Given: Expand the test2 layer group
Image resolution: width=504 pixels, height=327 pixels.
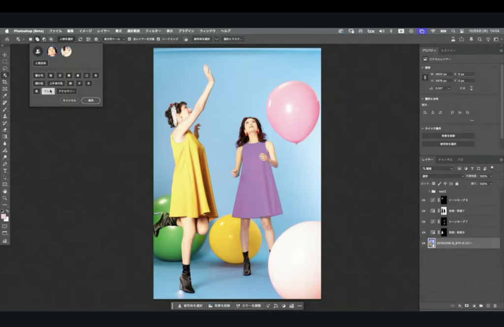Looking at the screenshot, I should point(429,191).
